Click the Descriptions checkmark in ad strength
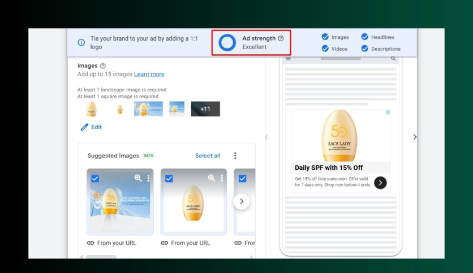Screen dimensions: 473x273 365,49
